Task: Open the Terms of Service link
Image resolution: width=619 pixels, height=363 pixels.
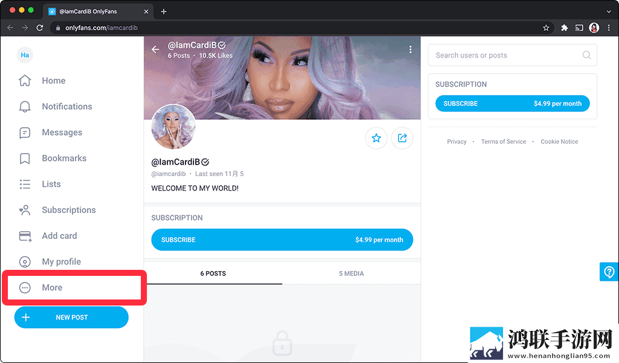Action: pos(504,142)
